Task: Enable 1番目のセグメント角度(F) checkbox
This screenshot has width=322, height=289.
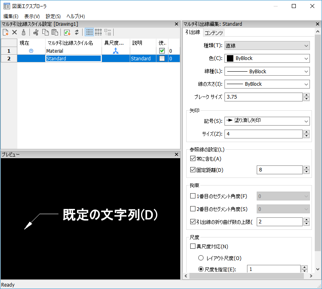Action: pyautogui.click(x=193, y=196)
